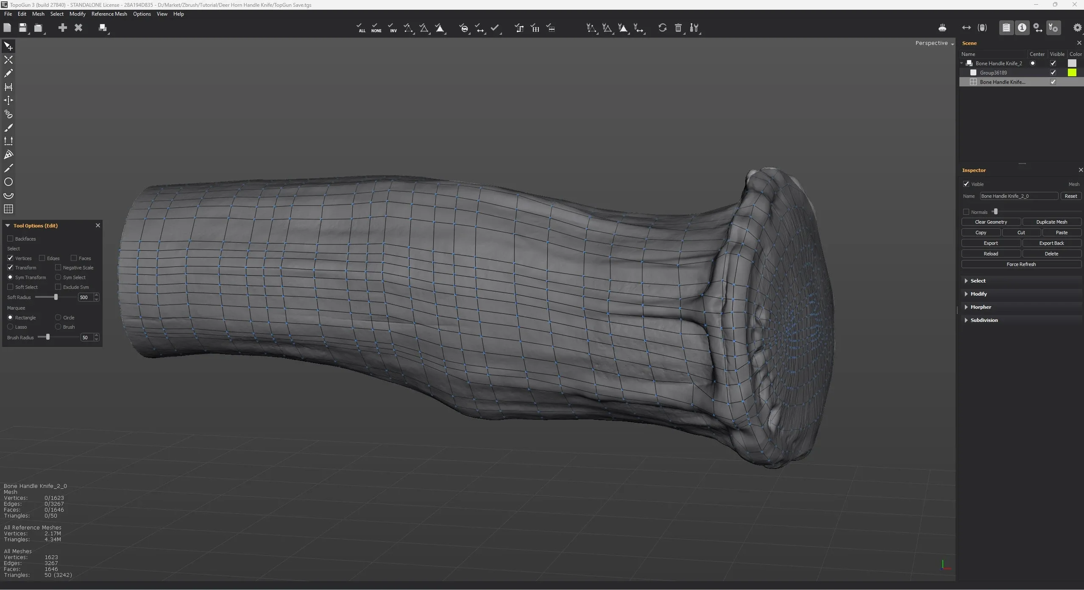Click the Select NONE toolbar icon

[x=376, y=28]
